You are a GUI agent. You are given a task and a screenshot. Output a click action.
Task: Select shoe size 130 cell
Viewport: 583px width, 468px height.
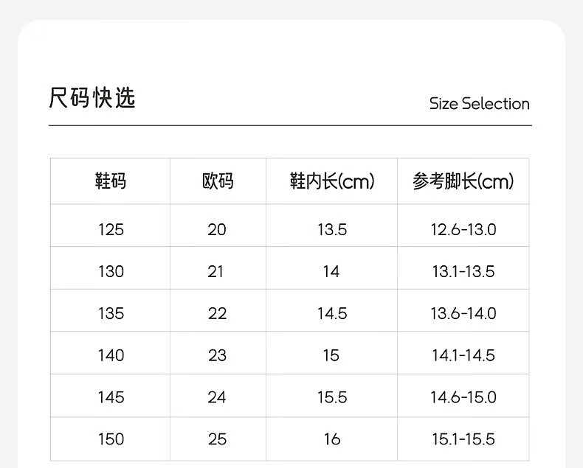(x=111, y=271)
